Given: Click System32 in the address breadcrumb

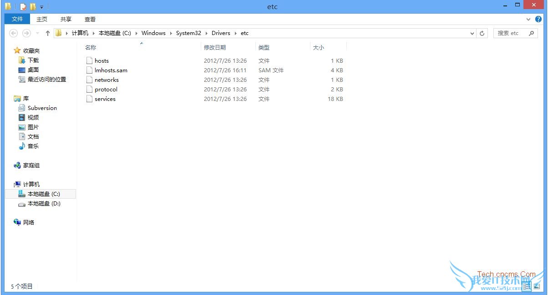Looking at the screenshot, I should click(x=188, y=33).
